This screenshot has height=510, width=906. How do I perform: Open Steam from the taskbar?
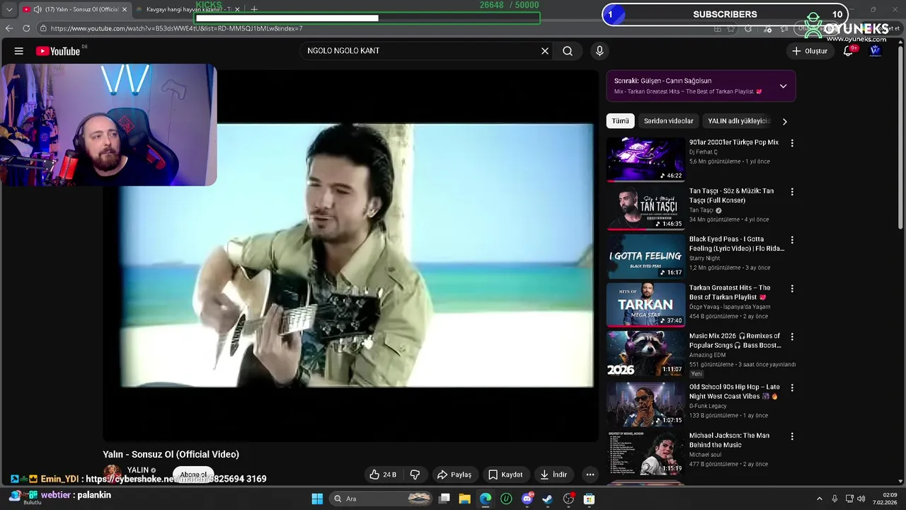pyautogui.click(x=547, y=499)
